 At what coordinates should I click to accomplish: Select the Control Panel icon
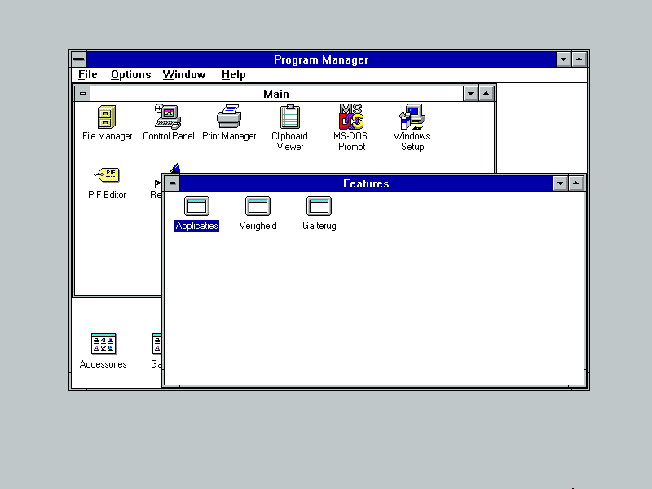point(168,117)
